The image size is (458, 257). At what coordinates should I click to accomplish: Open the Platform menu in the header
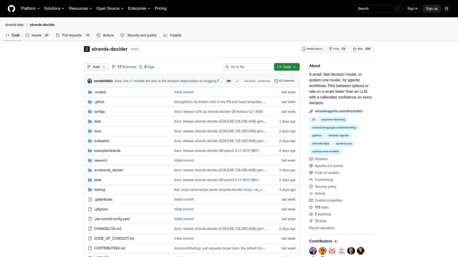[x=30, y=9]
